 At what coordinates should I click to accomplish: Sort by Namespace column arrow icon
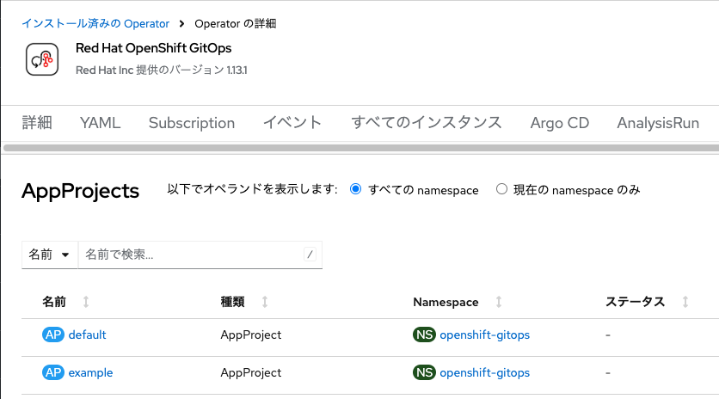coord(499,302)
